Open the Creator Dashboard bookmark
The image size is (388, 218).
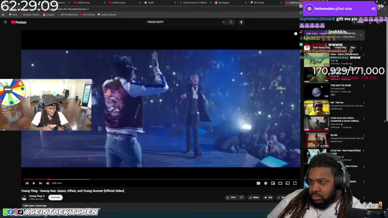tap(106, 15)
